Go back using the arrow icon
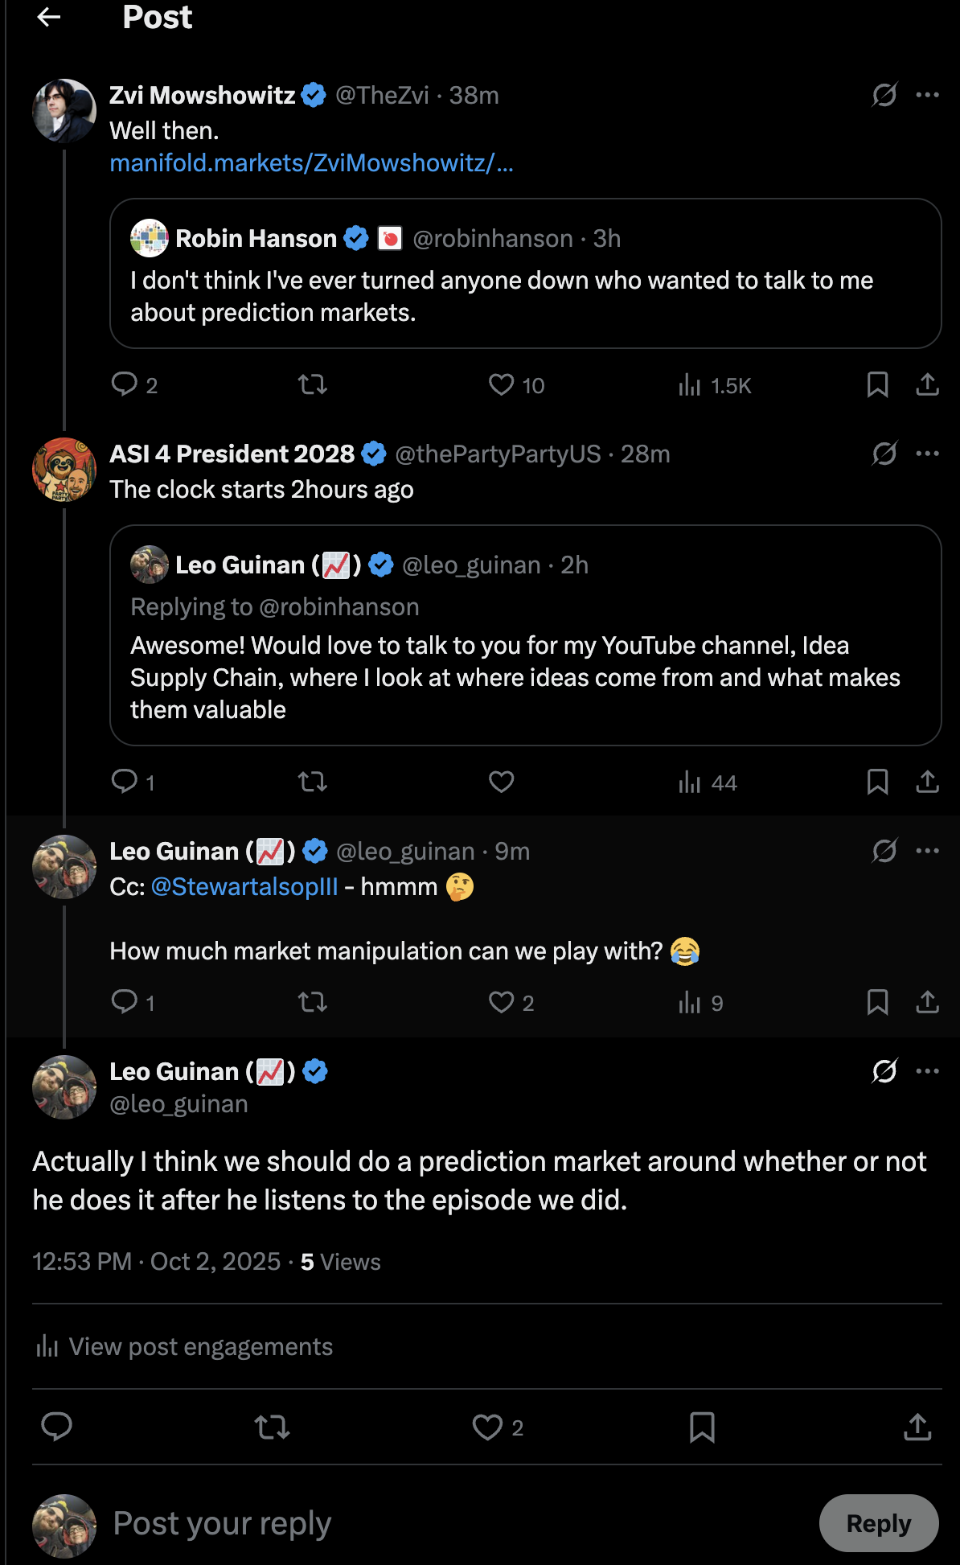Screen dimensions: 960x1565 coord(49,17)
